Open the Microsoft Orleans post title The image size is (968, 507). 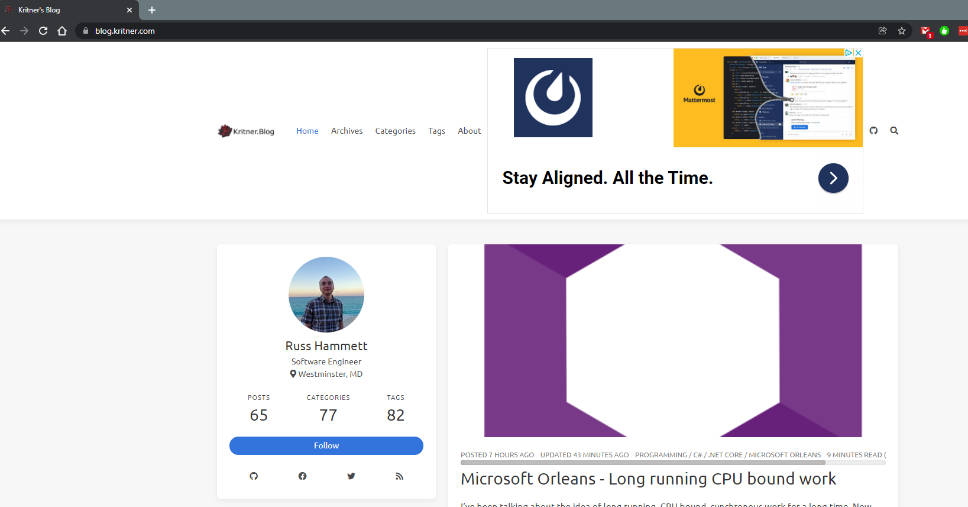point(648,479)
